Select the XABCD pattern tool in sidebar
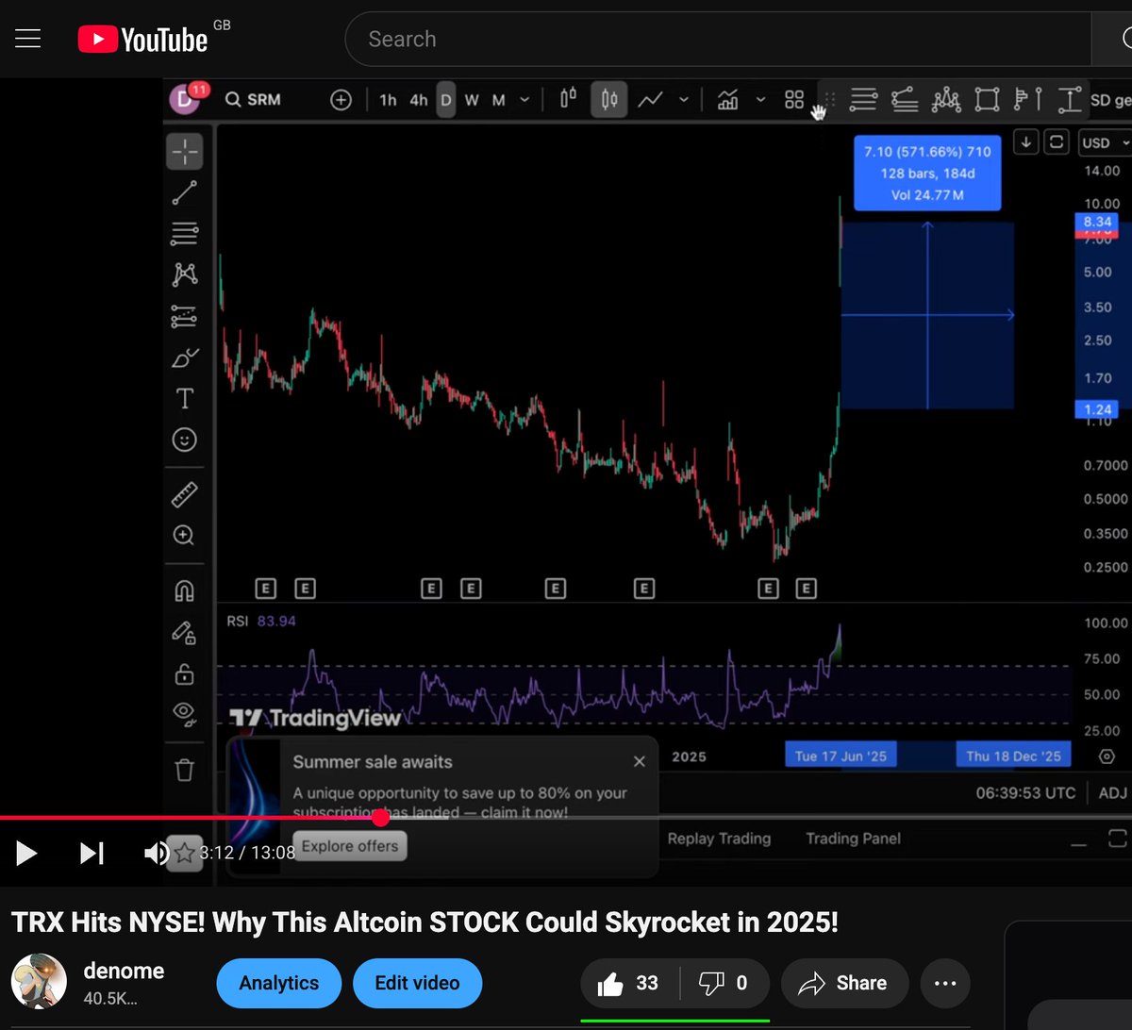1132x1030 pixels. (185, 274)
